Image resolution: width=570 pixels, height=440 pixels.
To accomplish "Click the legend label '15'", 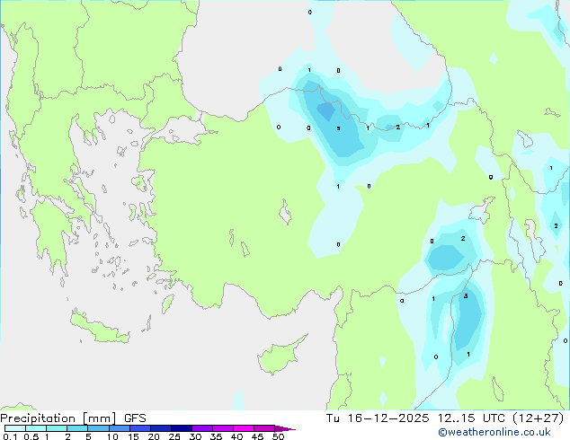I will [x=133, y=436].
